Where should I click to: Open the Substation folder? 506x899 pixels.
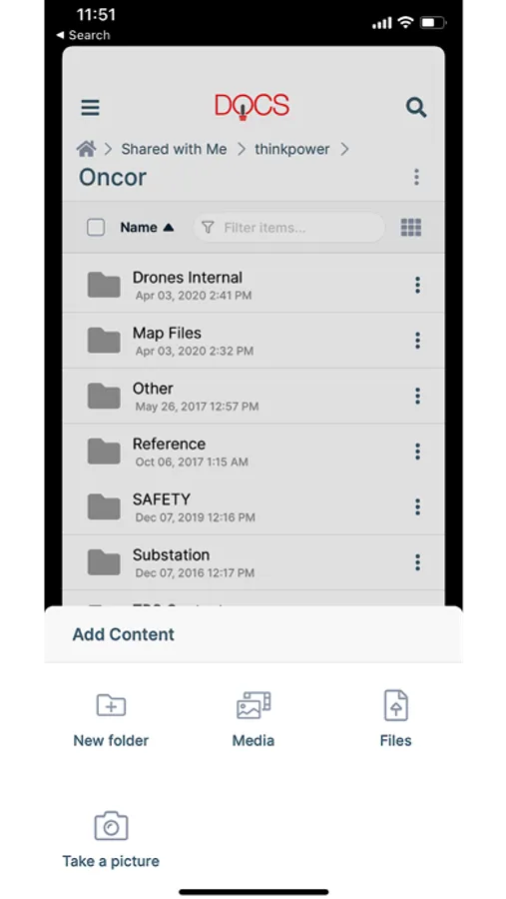(253, 562)
